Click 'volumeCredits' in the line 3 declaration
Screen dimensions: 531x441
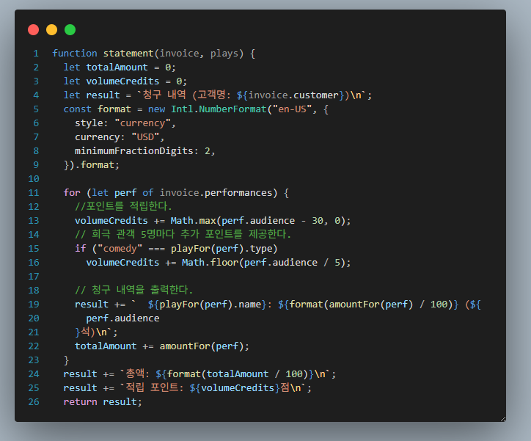click(x=122, y=81)
